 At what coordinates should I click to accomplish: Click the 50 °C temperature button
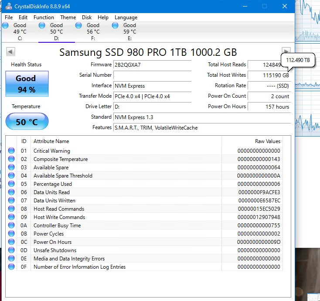[27, 122]
